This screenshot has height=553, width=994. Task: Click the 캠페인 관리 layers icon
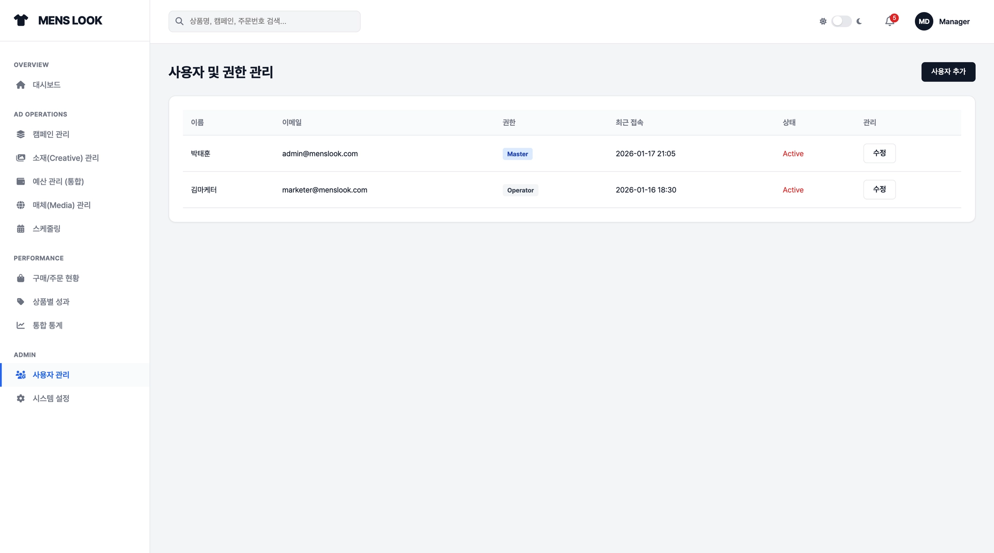(x=20, y=134)
